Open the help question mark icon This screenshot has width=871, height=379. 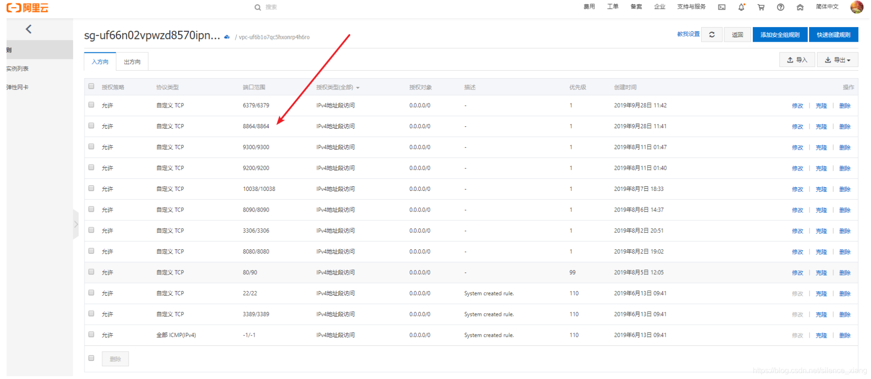pos(780,7)
